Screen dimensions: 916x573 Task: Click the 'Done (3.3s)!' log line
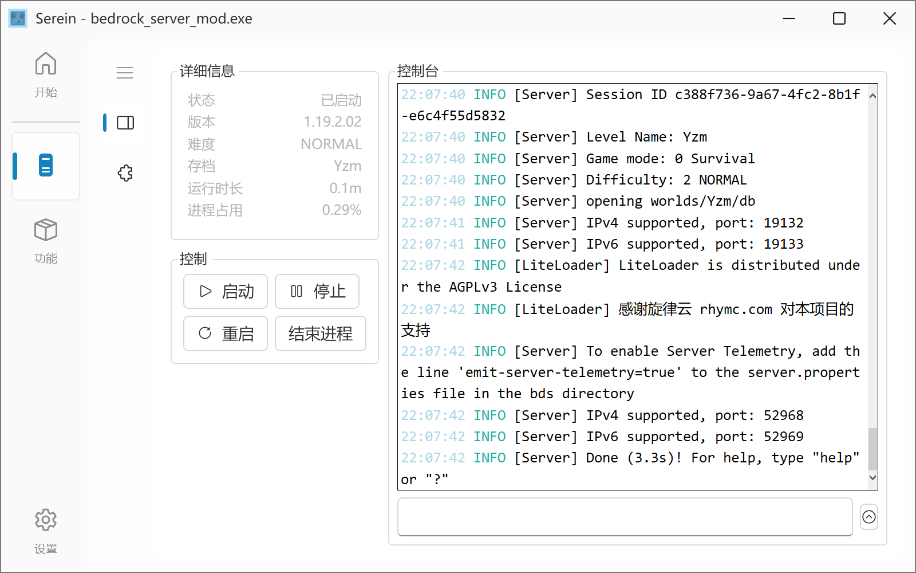click(x=630, y=468)
